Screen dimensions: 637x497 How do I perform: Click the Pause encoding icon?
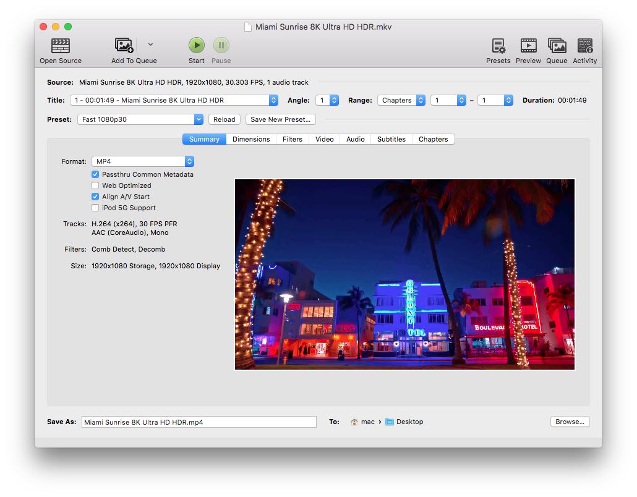221,45
